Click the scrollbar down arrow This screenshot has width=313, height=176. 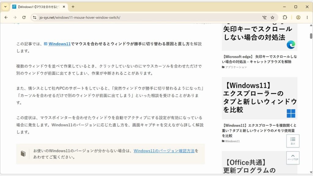(311, 172)
